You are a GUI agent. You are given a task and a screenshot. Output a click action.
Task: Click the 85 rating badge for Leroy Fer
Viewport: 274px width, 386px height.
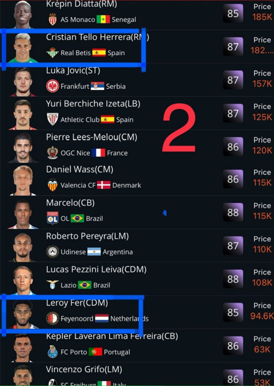tap(233, 312)
